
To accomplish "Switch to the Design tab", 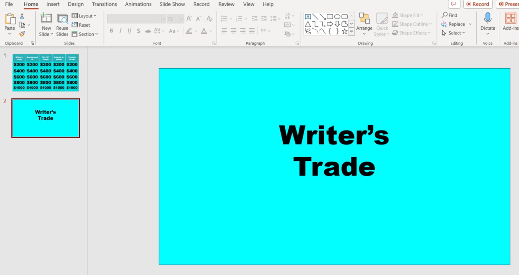I will tap(75, 4).
